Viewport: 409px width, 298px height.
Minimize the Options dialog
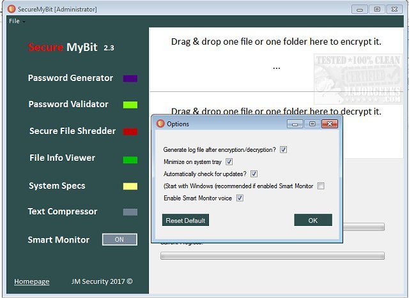(295, 124)
